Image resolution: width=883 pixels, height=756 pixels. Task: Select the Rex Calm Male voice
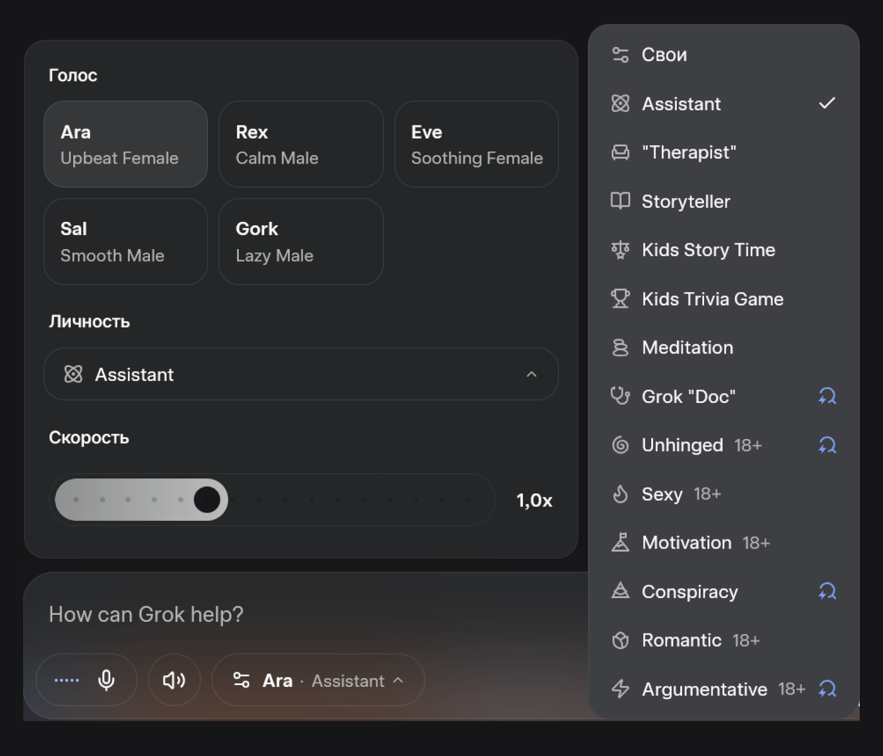coord(301,144)
